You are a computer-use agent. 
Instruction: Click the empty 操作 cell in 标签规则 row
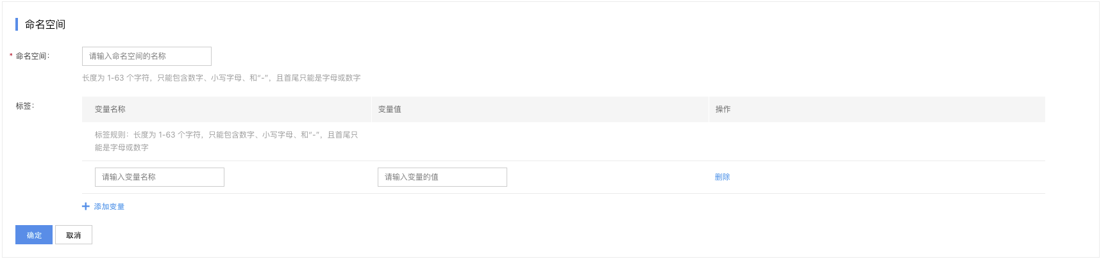(x=877, y=141)
